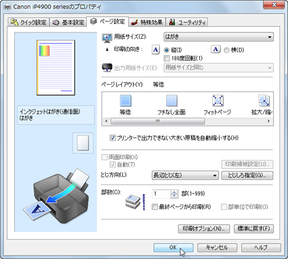Click the layout list horizontal scrollbar thumb
The width and height of the screenshot is (288, 259).
158,121
